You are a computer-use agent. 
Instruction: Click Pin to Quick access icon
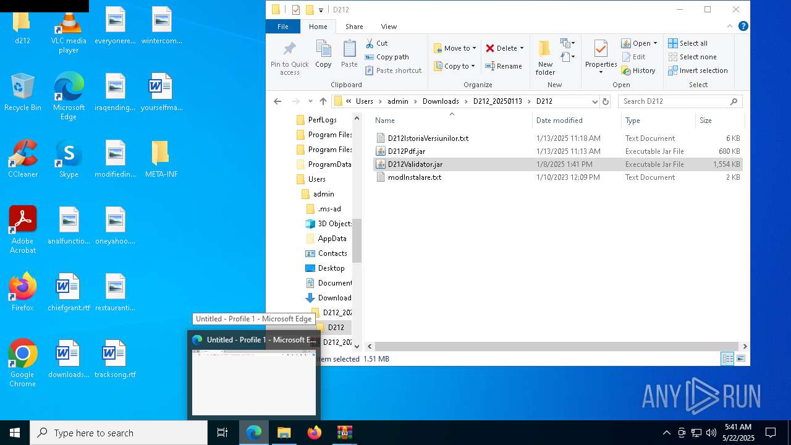pos(289,58)
